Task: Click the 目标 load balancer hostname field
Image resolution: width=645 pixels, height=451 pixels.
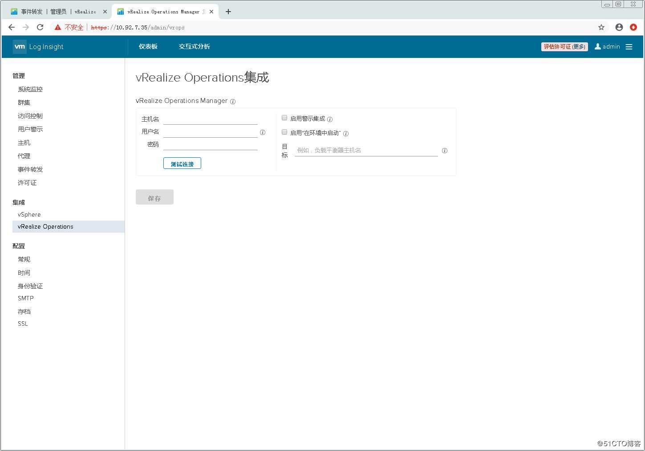Action: tap(366, 150)
